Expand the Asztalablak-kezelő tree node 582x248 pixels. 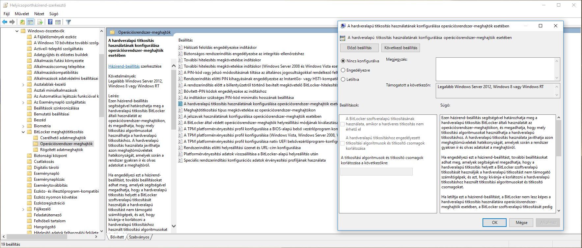click(23, 84)
